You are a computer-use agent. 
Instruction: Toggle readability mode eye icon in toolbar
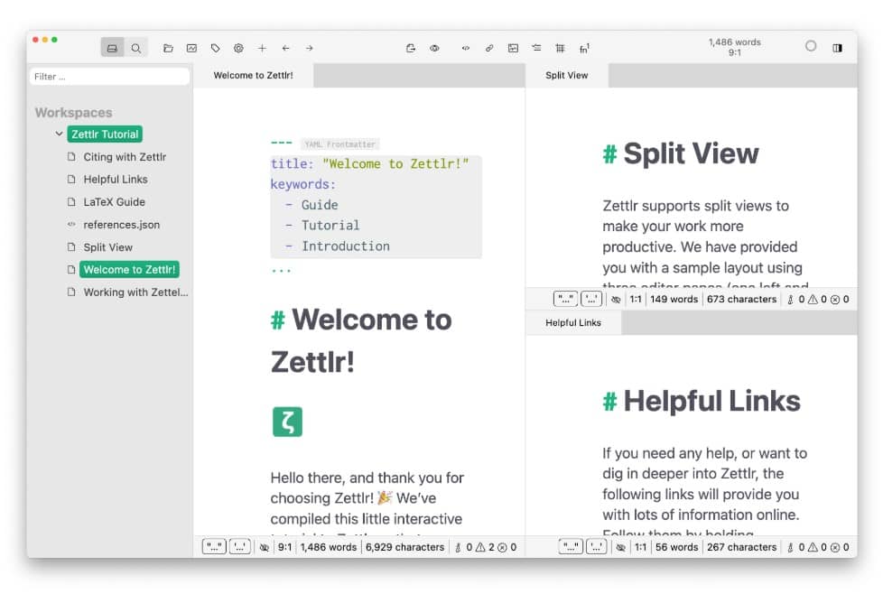(x=434, y=48)
